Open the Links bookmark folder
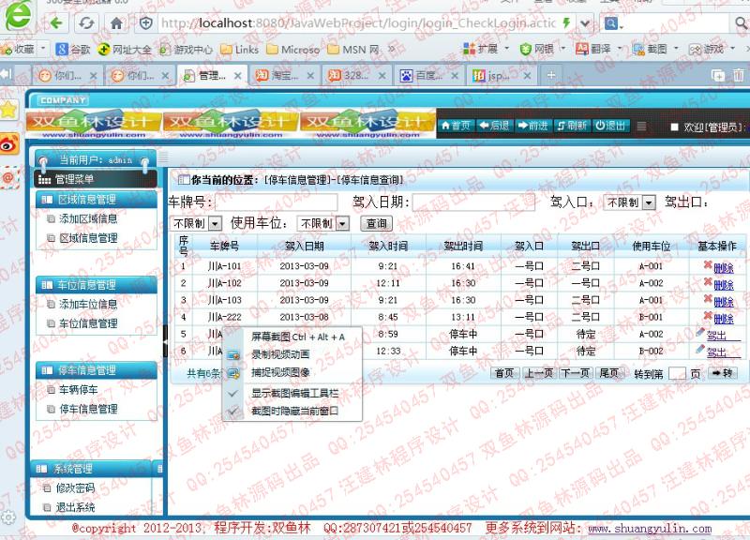The width and height of the screenshot is (750, 540). [240, 50]
